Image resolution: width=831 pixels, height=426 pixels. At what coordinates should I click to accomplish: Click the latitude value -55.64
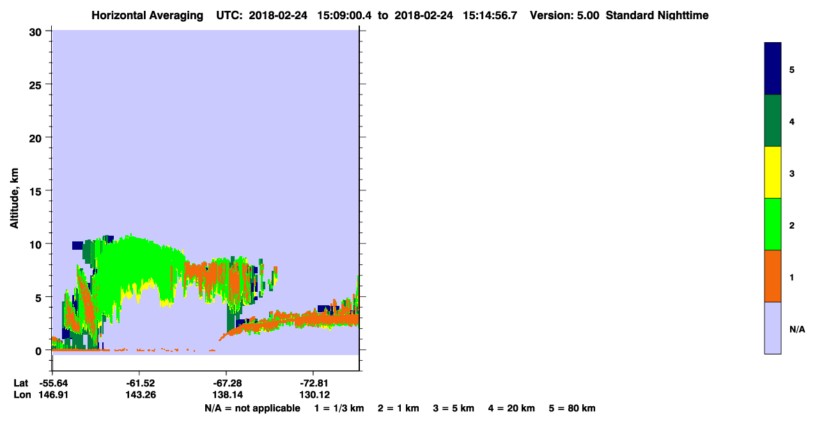[52, 383]
